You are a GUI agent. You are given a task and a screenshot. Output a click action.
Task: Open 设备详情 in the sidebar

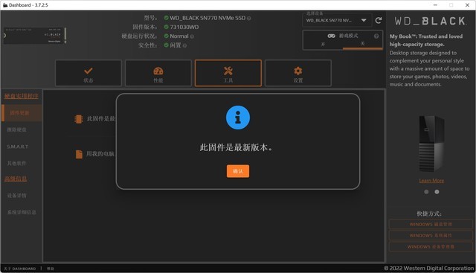(x=16, y=196)
